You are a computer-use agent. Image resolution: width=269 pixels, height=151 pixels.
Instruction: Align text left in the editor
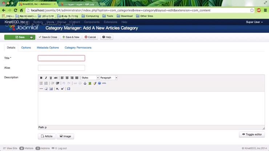pyautogui.click(x=62, y=78)
